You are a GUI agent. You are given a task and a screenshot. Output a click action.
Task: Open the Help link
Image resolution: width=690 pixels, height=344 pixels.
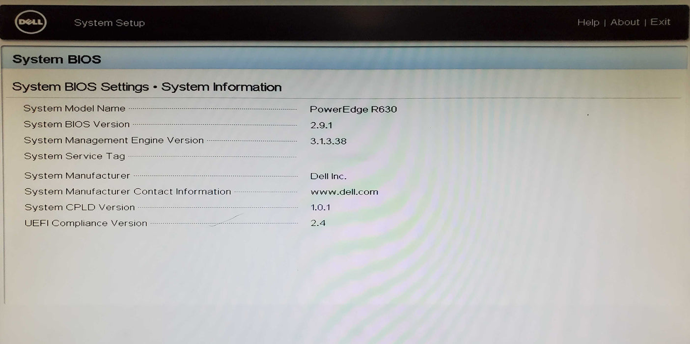588,23
